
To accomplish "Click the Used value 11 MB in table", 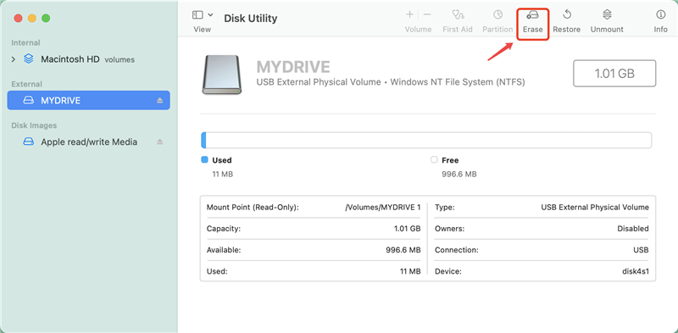I will click(x=410, y=272).
